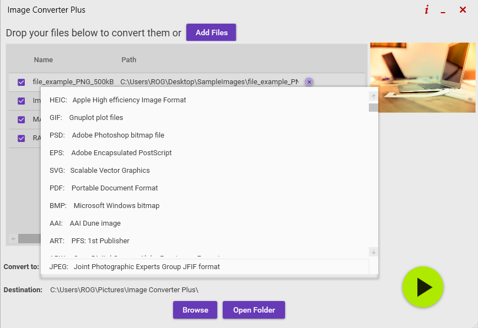The width and height of the screenshot is (478, 328).
Task: Click the JPEG Convert to combo box
Action: tap(209, 267)
